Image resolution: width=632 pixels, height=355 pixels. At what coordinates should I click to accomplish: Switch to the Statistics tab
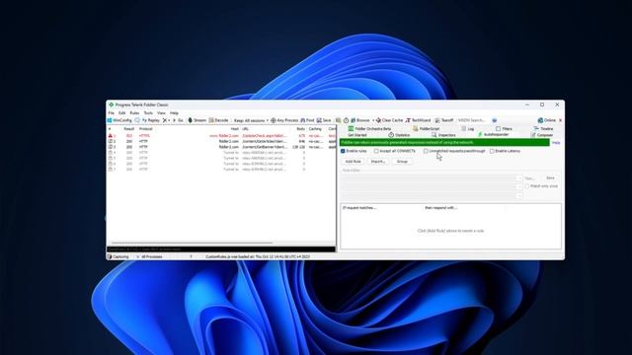[x=399, y=135]
